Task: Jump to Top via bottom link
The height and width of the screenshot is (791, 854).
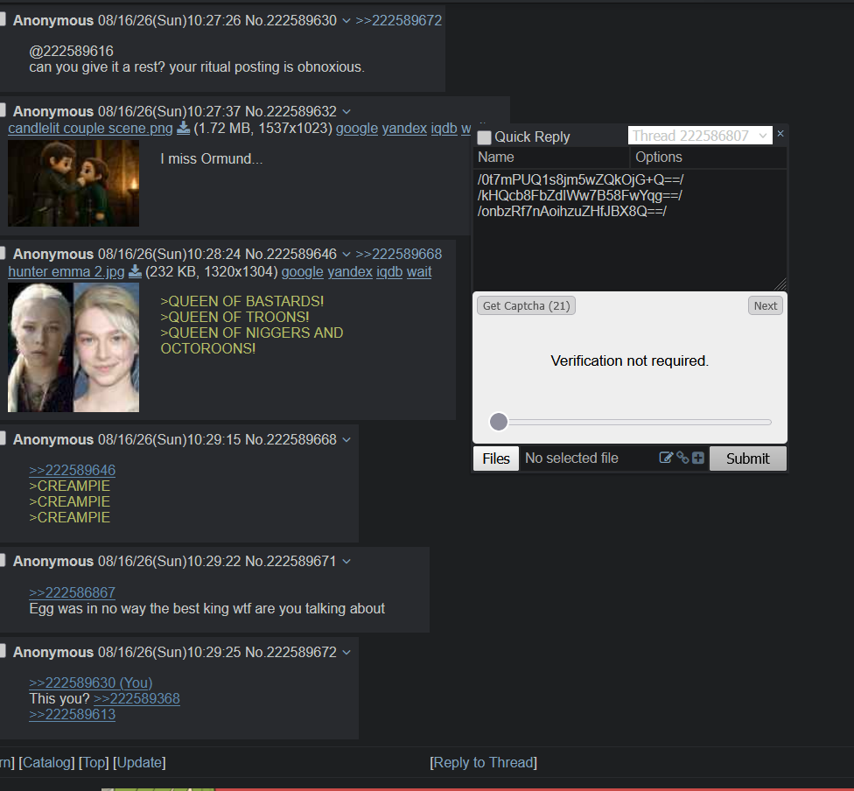Action: pos(94,762)
